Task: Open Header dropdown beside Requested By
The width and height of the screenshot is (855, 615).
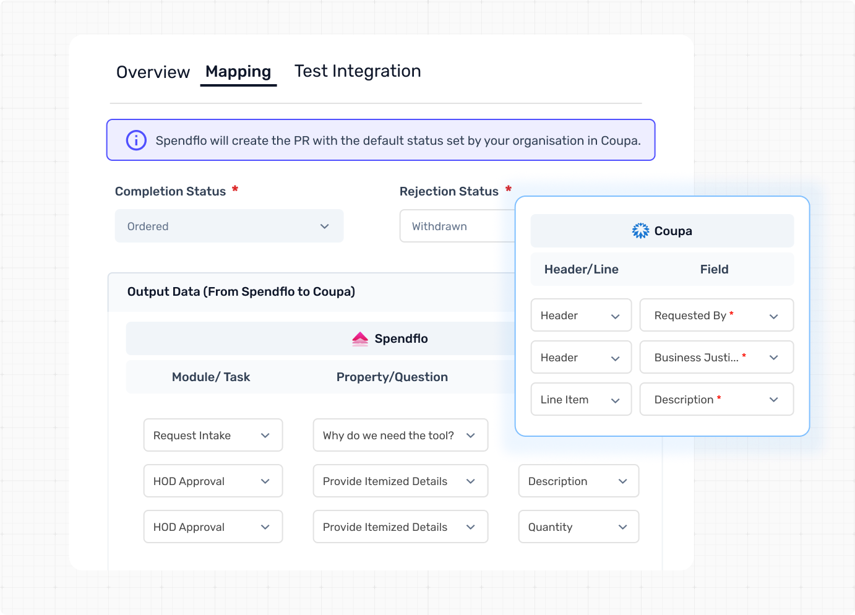Action: pos(581,315)
